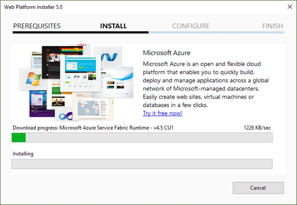The image size is (297, 205).
Task: Click the purple website thumbnail
Action: pyautogui.click(x=38, y=104)
